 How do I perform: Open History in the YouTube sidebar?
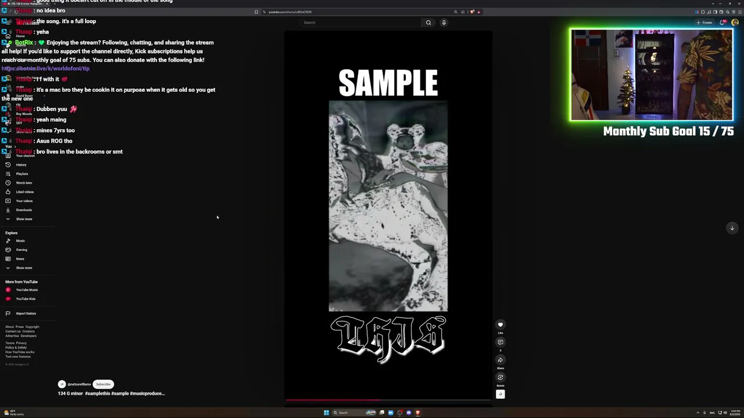(x=21, y=165)
